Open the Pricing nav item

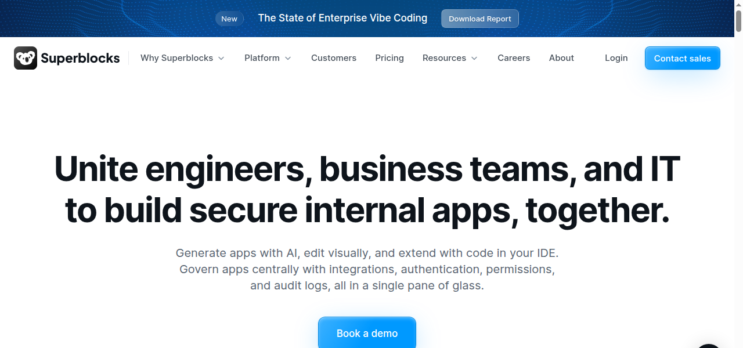click(389, 58)
